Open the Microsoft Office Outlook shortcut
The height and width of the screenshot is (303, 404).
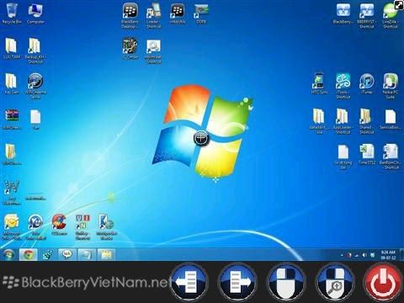click(12, 226)
